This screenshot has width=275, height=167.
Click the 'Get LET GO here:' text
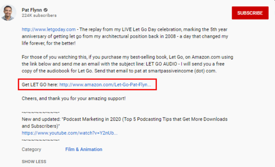coord(40,84)
